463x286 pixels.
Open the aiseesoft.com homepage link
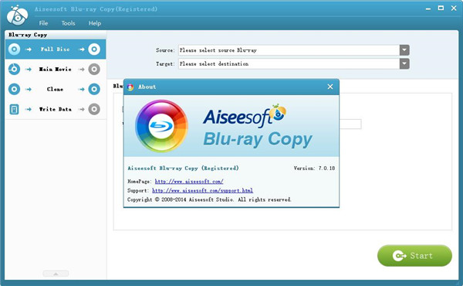(189, 182)
